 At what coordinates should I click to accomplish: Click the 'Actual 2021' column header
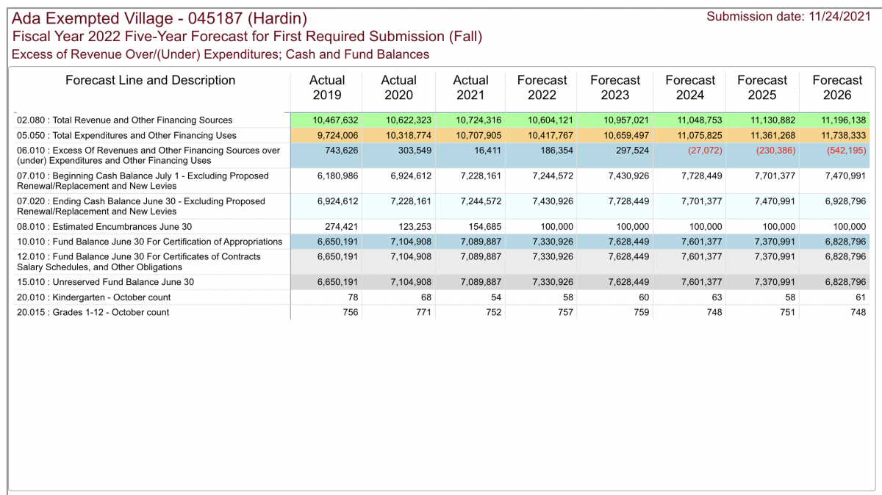[x=471, y=87]
